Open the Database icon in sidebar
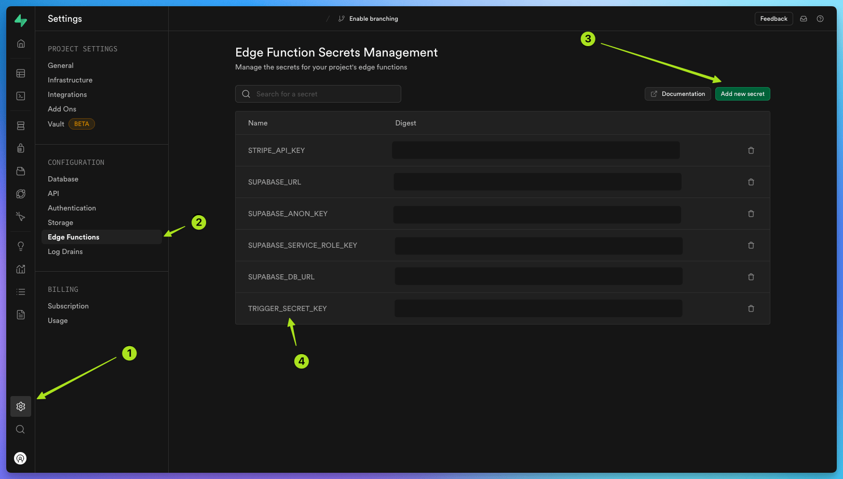843x479 pixels. (21, 126)
